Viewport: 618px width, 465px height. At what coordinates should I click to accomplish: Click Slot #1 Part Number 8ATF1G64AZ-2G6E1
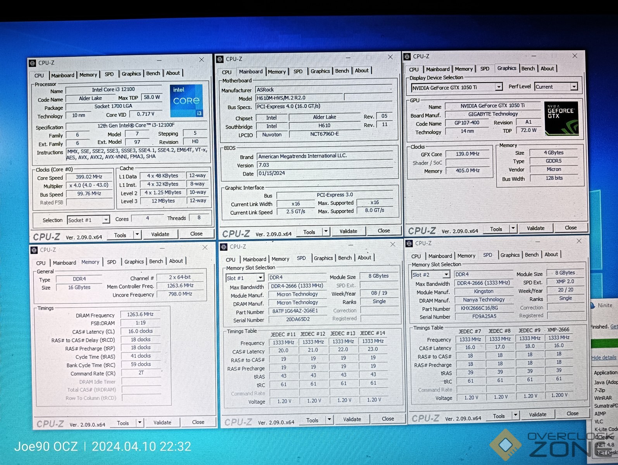(x=298, y=311)
